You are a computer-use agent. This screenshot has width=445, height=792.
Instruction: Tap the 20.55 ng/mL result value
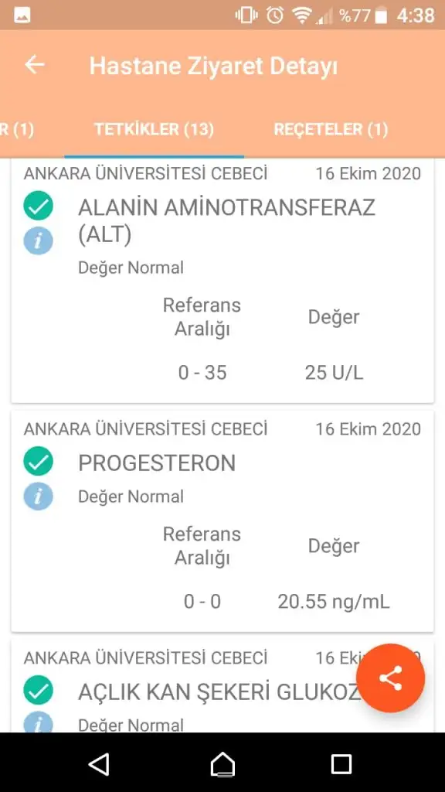pyautogui.click(x=334, y=602)
